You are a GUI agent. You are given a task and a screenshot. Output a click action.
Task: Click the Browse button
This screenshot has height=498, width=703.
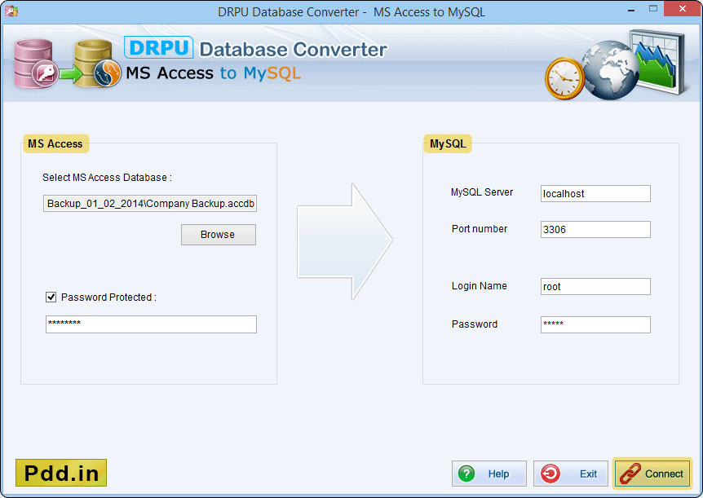[x=219, y=235]
